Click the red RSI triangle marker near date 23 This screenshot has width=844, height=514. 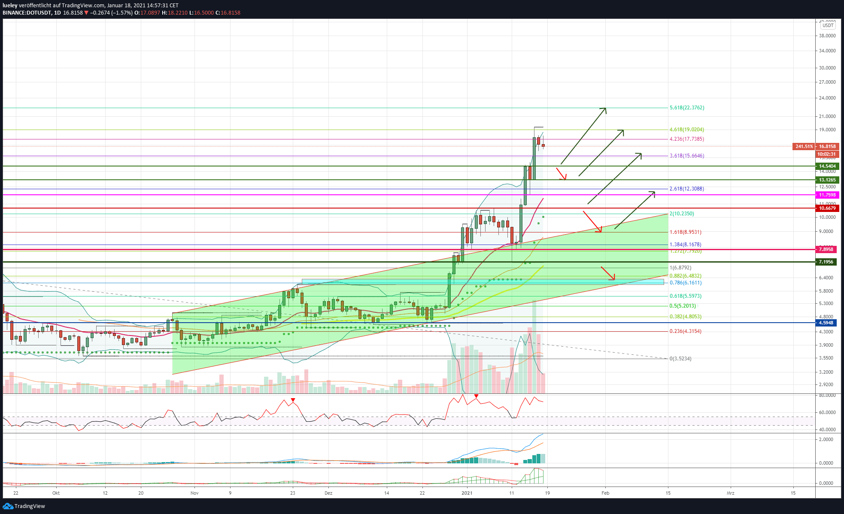293,400
